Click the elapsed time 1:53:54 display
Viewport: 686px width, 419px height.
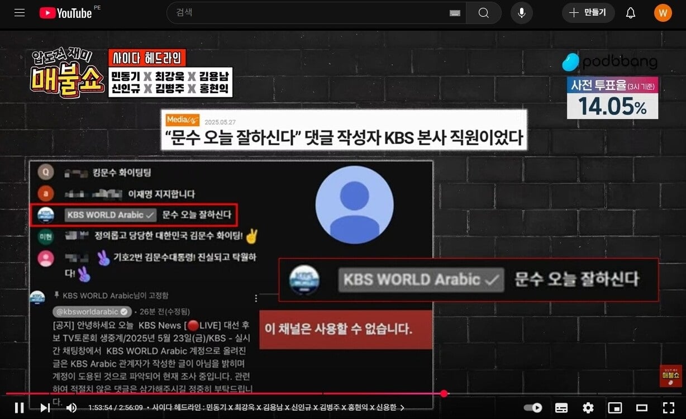[x=101, y=408]
